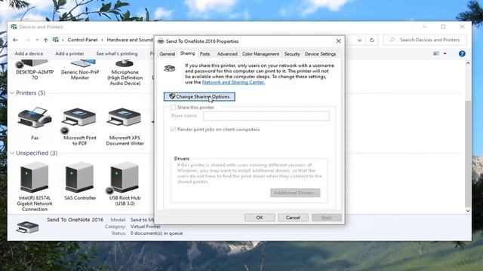Open Network and Sharing Center link
Screen dimensions: 483x271
[x=233, y=82]
